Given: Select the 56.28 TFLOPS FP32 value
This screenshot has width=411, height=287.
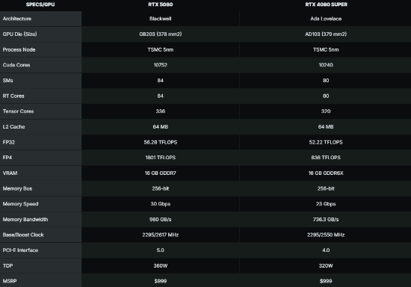Looking at the screenshot, I should click(161, 142).
